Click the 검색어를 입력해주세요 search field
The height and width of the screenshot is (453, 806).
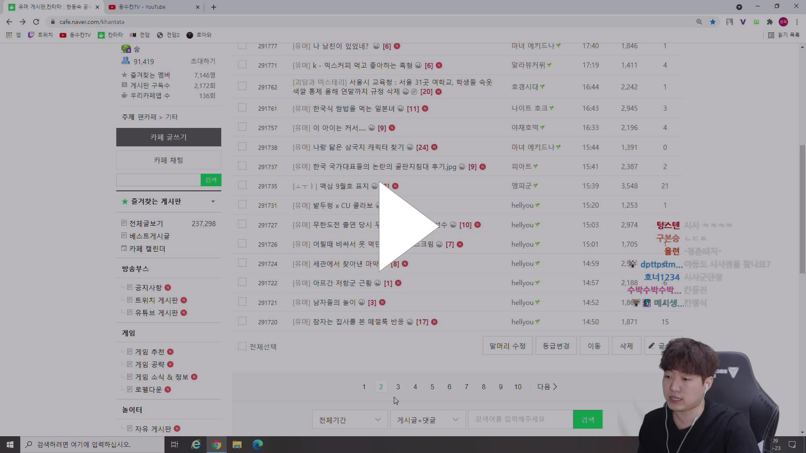coord(520,419)
